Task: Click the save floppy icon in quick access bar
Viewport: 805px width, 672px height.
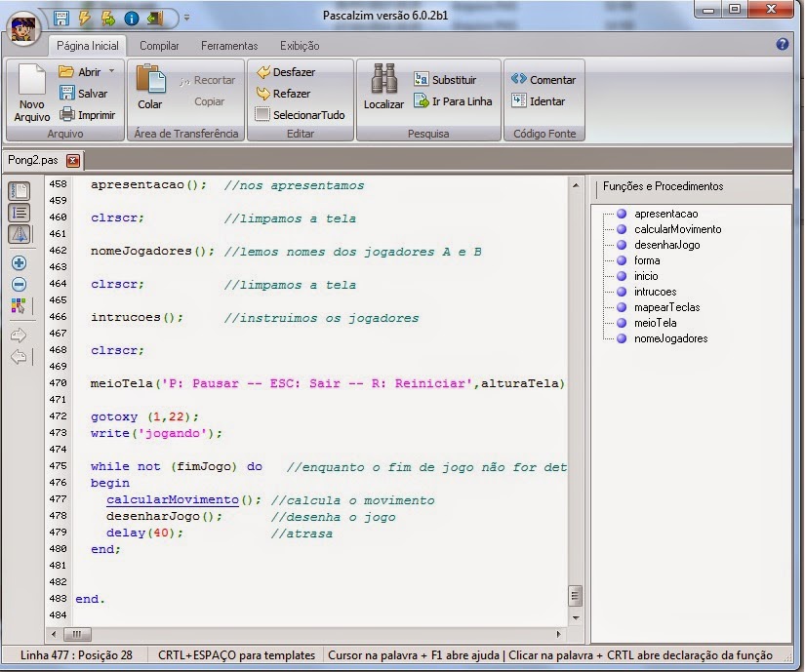Action: pos(61,19)
